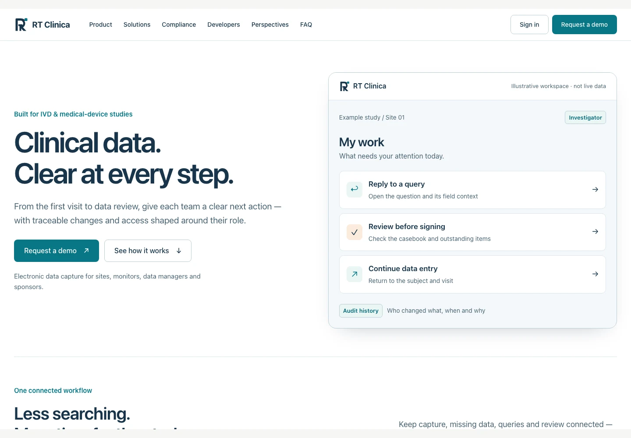Go to the Compliance section
Screen dimensions: 631x438
click(179, 25)
